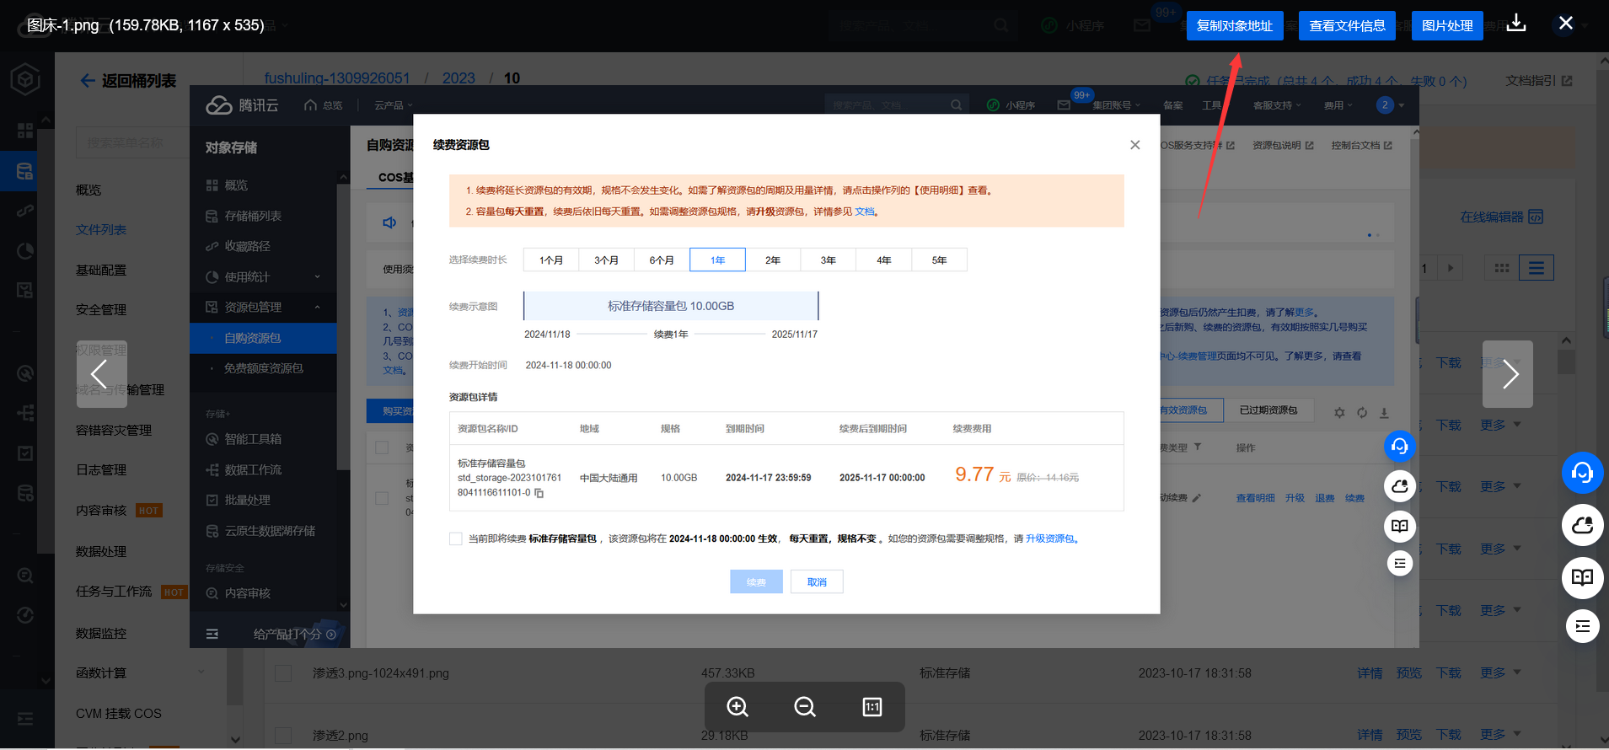Go to the next image with right arrow
Screen dimensions: 1609x750
[1508, 374]
